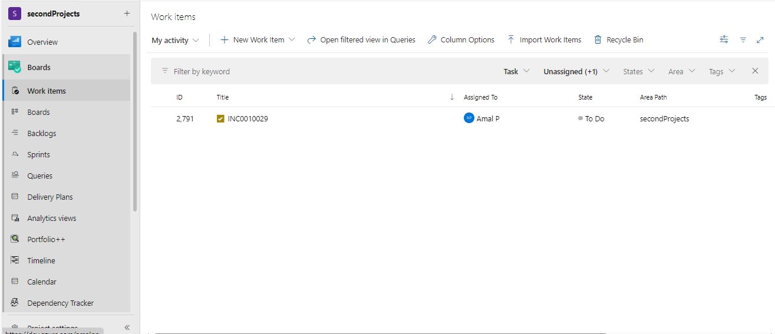Screen dimensions: 775x334
Task: Open work item INC0010029
Action: coord(248,118)
